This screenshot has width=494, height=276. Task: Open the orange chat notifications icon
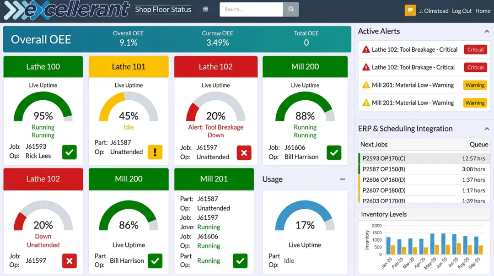pyautogui.click(x=410, y=10)
